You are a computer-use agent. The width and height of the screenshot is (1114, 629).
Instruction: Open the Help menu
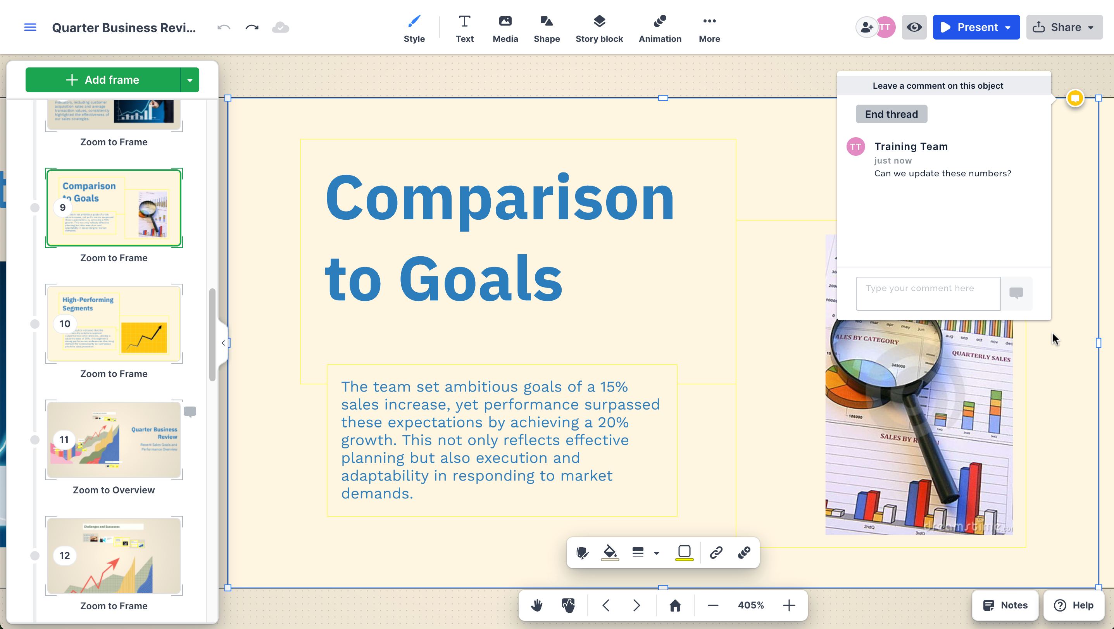[1073, 605]
